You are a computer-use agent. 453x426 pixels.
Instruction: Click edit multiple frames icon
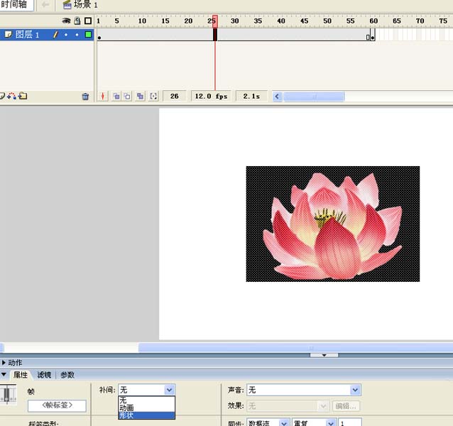pos(141,96)
